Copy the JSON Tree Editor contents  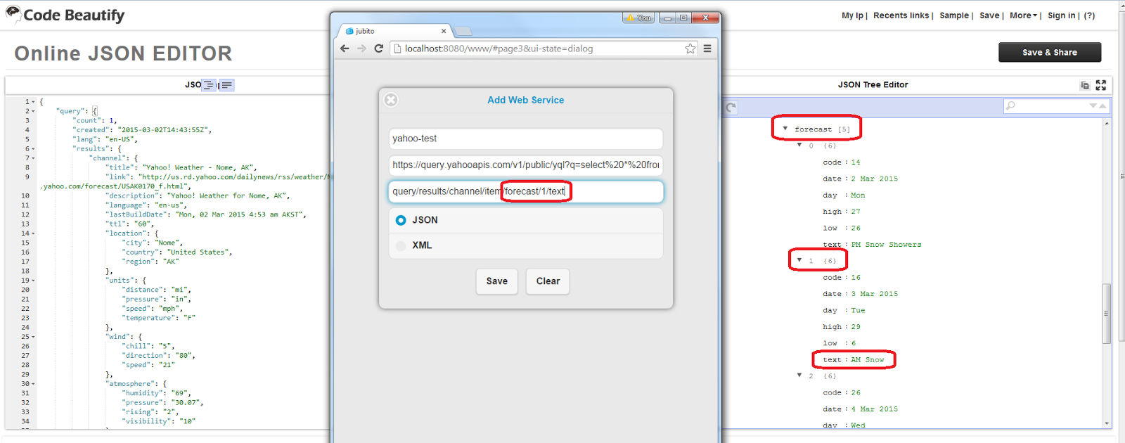(1085, 85)
